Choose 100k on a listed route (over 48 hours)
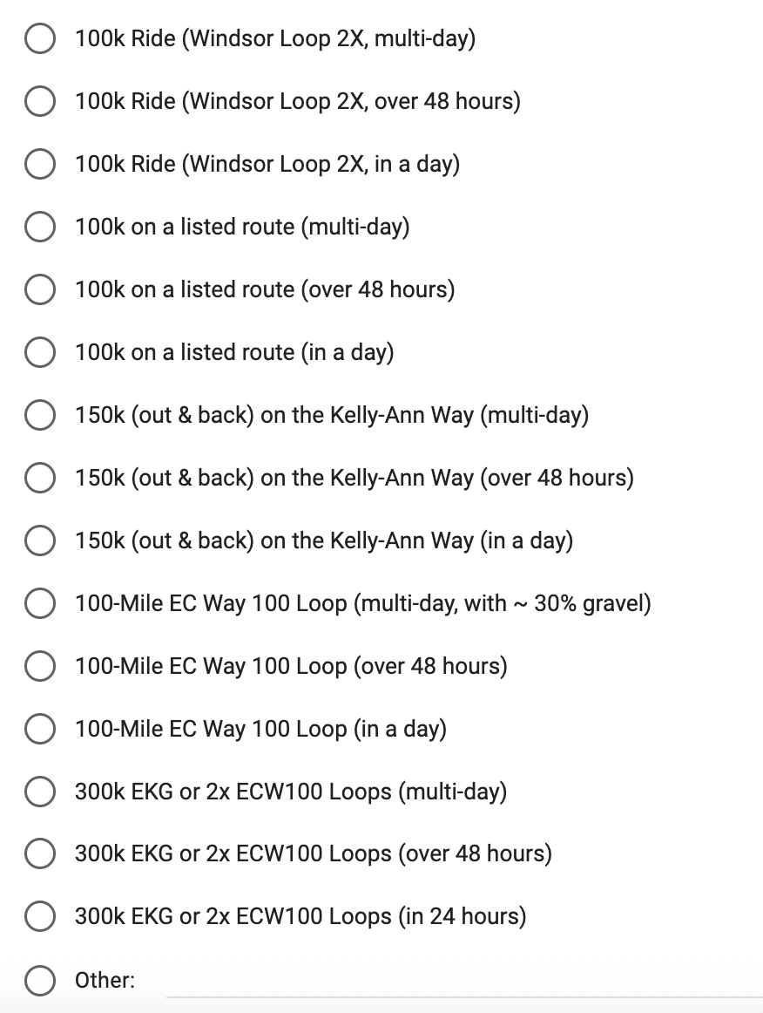 pyautogui.click(x=39, y=289)
